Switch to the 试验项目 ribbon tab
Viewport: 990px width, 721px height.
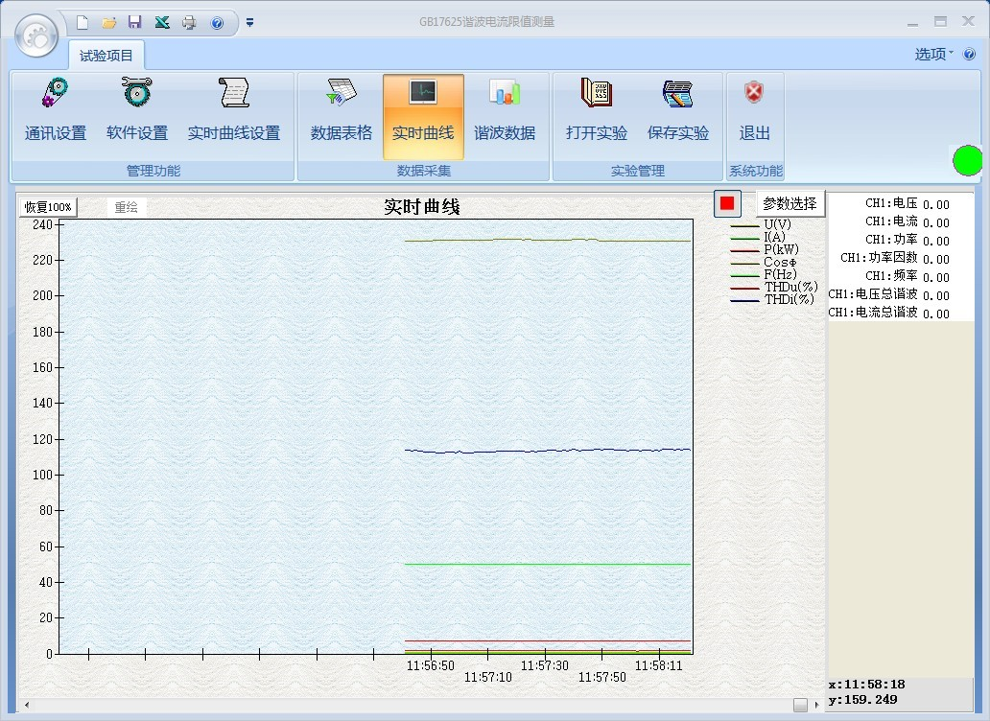tap(106, 56)
